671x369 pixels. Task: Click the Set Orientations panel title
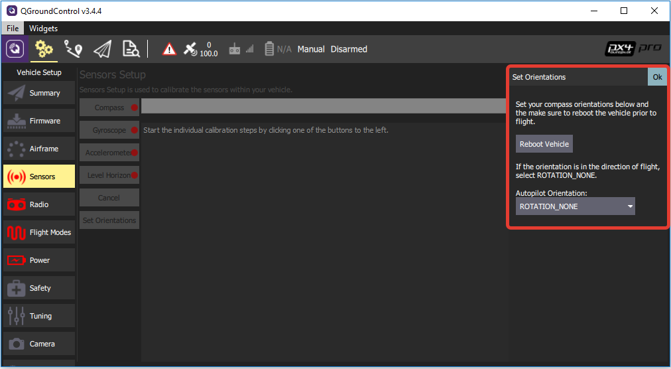(x=539, y=77)
